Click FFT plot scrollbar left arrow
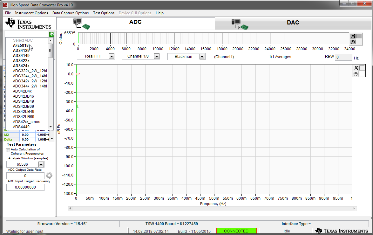This screenshot has height=235, width=373. click(x=70, y=208)
